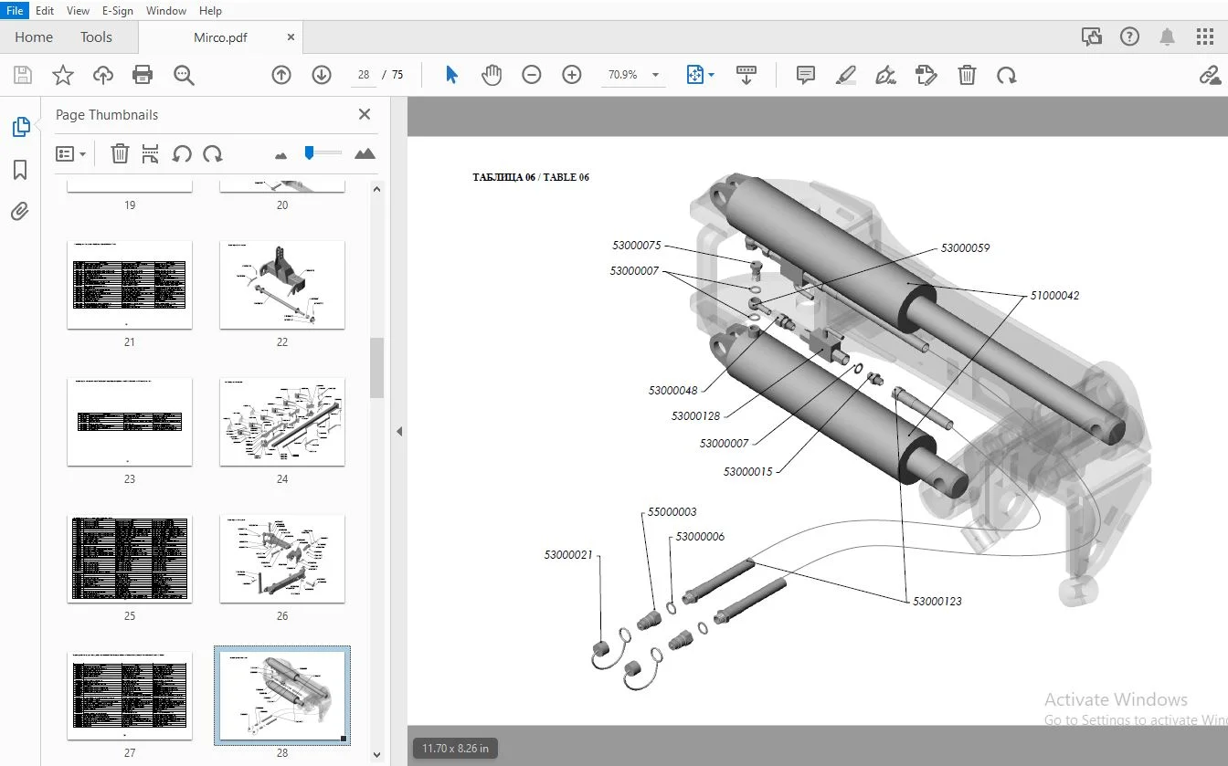Activate the hand pan tool
1228x766 pixels.
pyautogui.click(x=492, y=75)
